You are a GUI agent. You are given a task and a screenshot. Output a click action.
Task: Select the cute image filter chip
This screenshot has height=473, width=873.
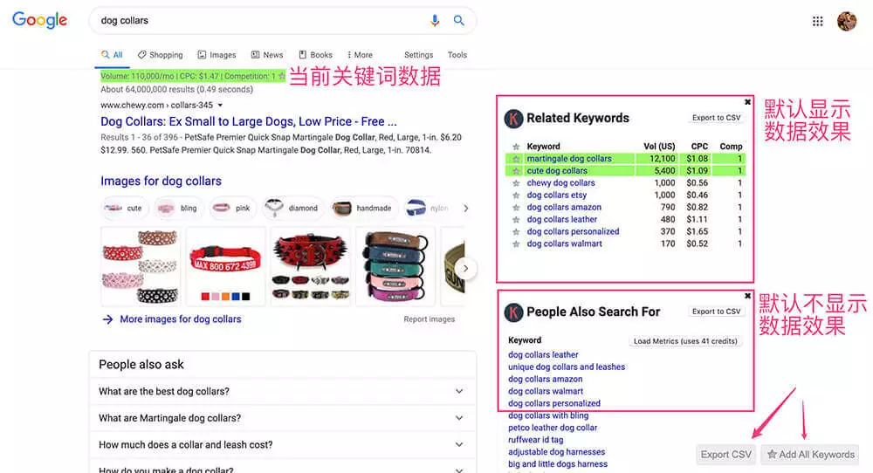coord(124,208)
